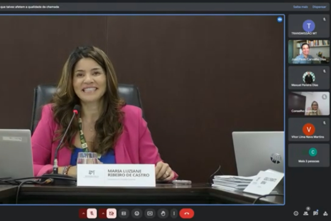Open the emoji reactions button
331x221 pixels.
tap(137, 213)
